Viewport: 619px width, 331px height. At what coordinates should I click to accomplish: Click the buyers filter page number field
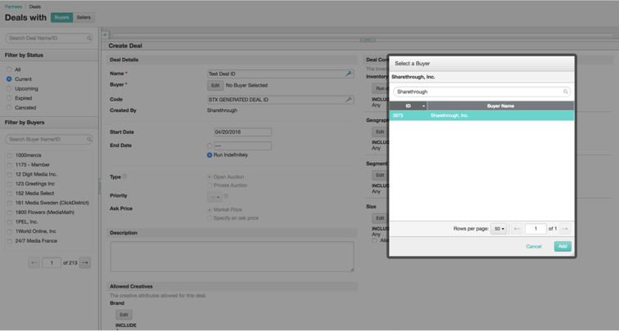(52, 262)
